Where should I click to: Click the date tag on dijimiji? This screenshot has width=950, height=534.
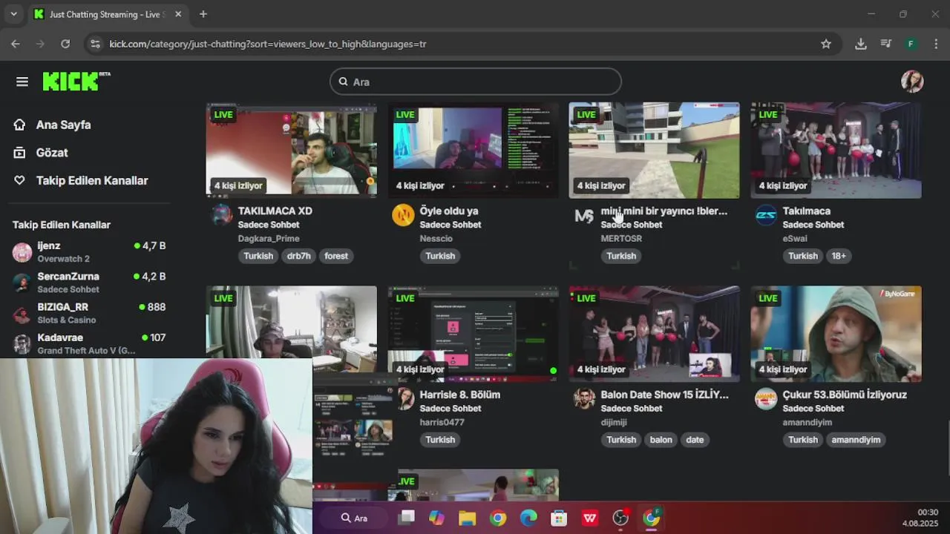(695, 440)
